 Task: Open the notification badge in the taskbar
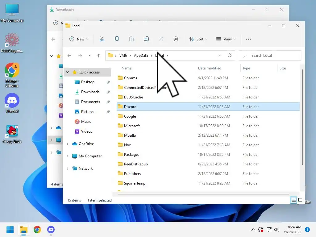[x=307, y=229]
